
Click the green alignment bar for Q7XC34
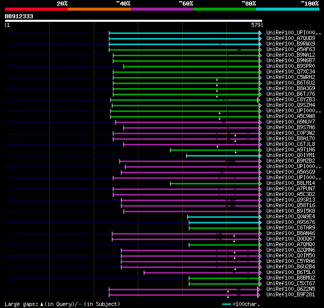tap(186, 72)
